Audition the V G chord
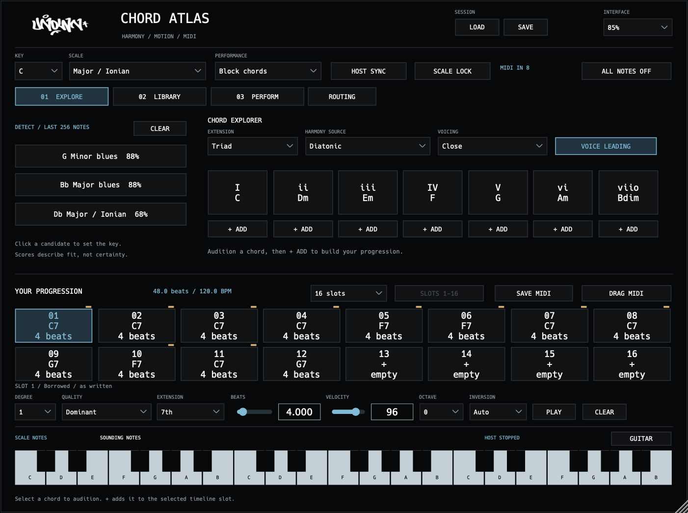This screenshot has width=688, height=513. [498, 193]
